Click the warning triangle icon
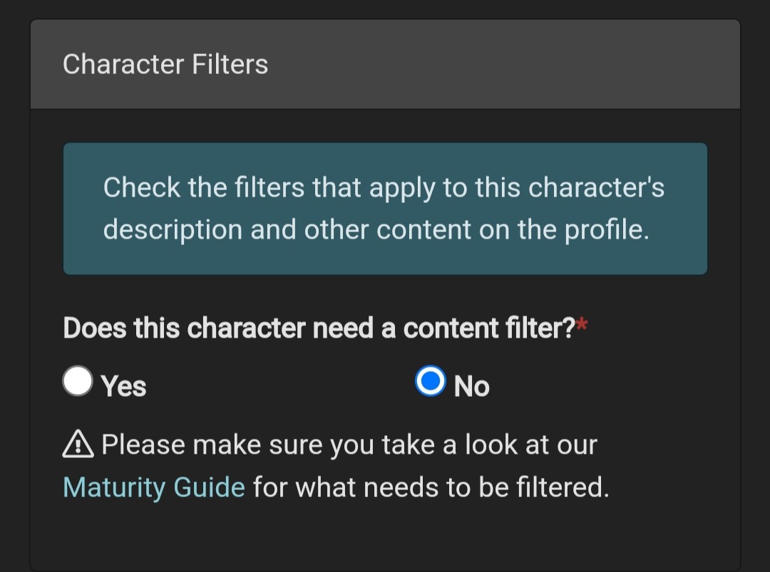The width and height of the screenshot is (770, 572). (x=78, y=445)
